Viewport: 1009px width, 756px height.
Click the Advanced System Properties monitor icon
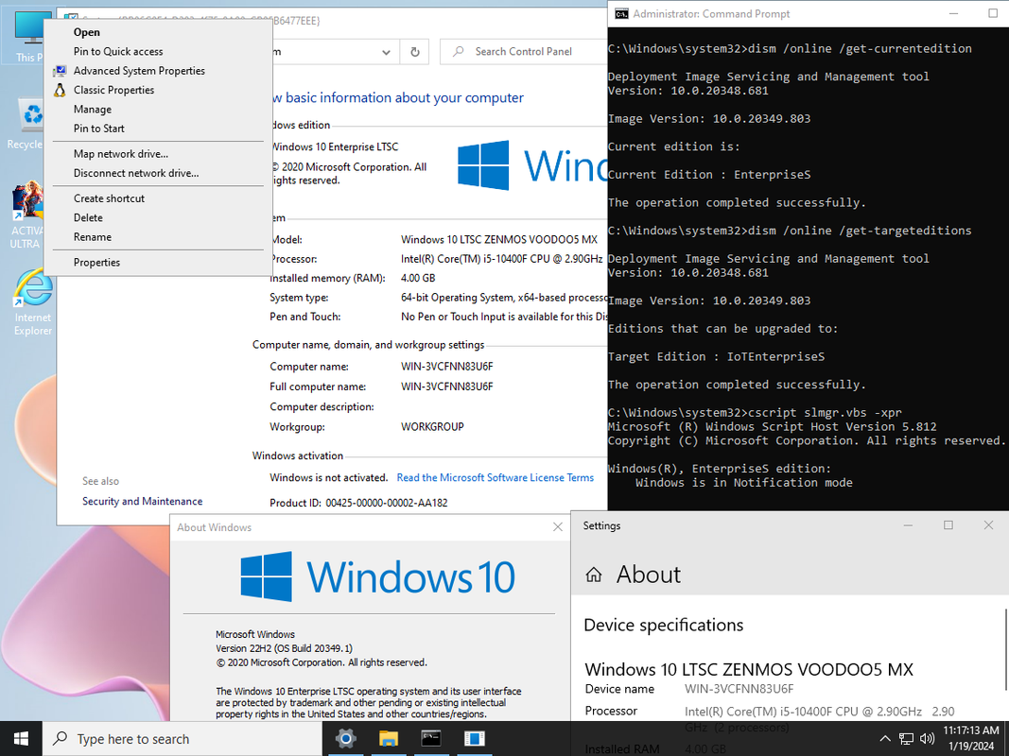click(60, 71)
